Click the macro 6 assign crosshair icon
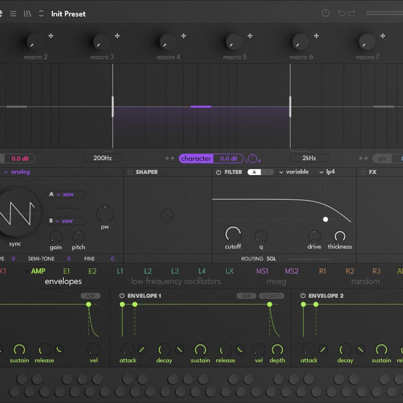 317,36
